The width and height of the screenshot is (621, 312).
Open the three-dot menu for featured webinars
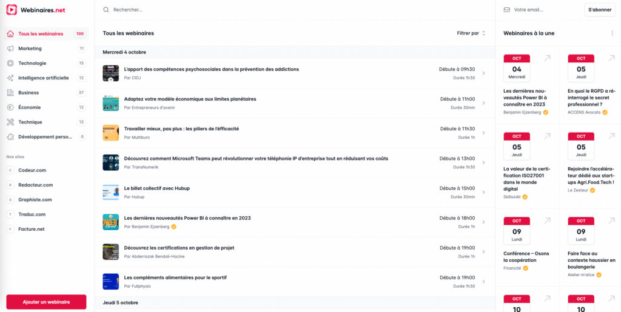[x=612, y=33]
